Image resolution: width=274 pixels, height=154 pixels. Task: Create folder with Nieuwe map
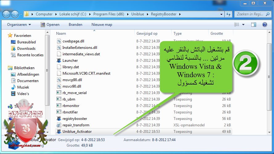pyautogui.click(x=102, y=25)
